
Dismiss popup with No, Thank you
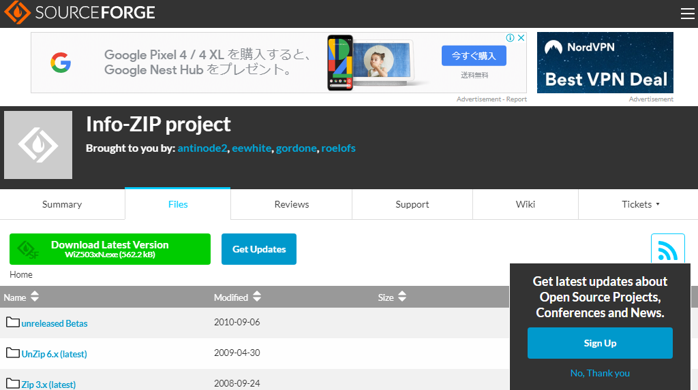pyautogui.click(x=600, y=373)
